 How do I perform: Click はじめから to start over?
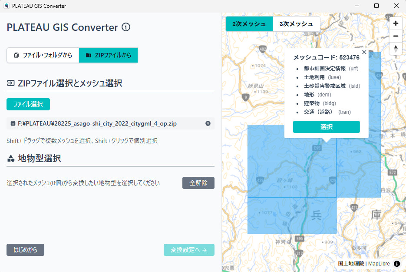[25, 250]
